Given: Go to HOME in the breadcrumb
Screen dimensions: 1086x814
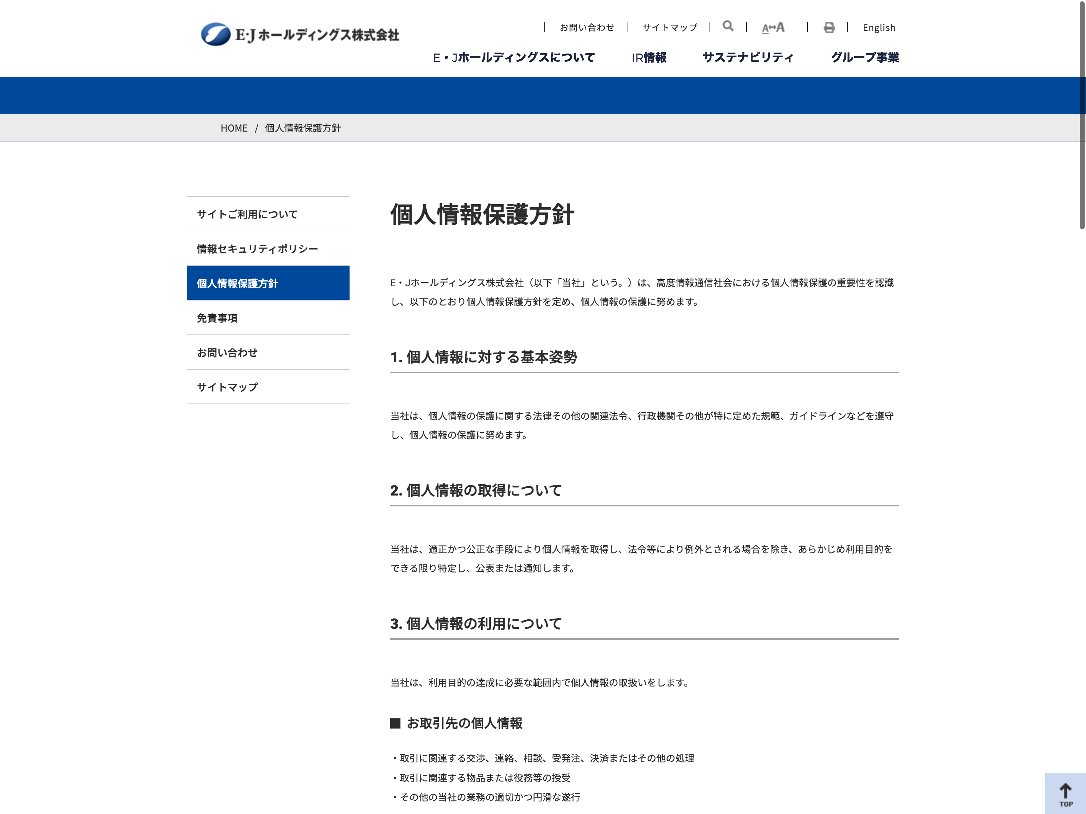Looking at the screenshot, I should coord(234,128).
